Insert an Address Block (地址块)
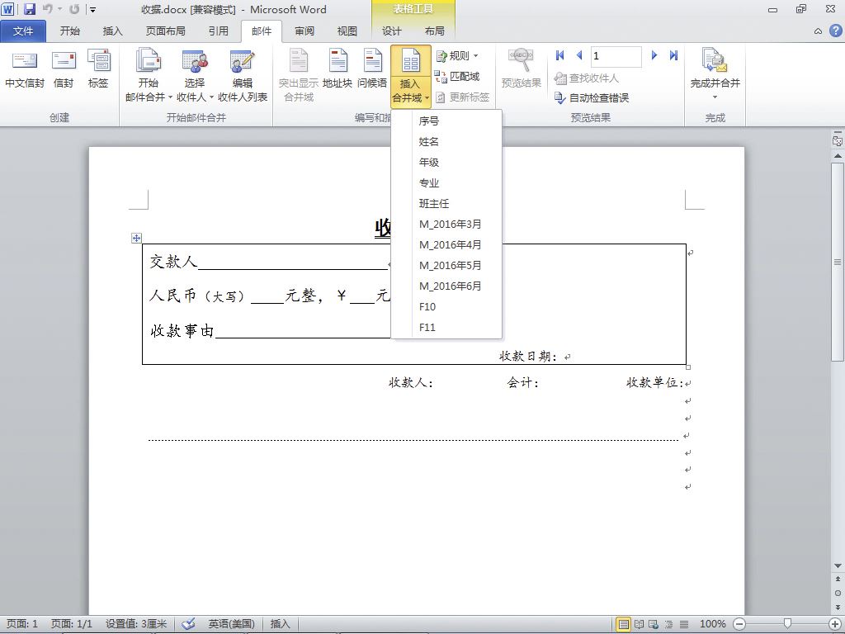This screenshot has height=634, width=845. (338, 69)
